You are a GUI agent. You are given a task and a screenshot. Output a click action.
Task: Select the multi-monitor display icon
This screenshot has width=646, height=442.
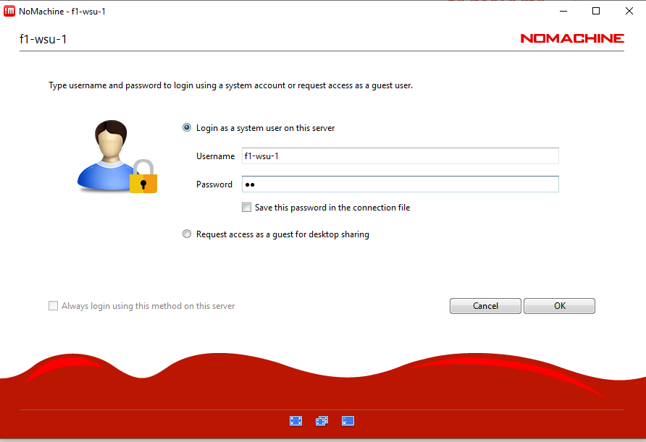(x=322, y=420)
